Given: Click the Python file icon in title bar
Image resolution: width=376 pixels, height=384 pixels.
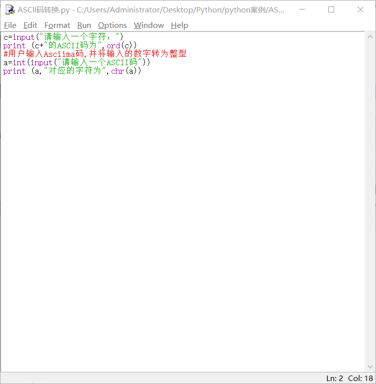Looking at the screenshot, I should 10,10.
